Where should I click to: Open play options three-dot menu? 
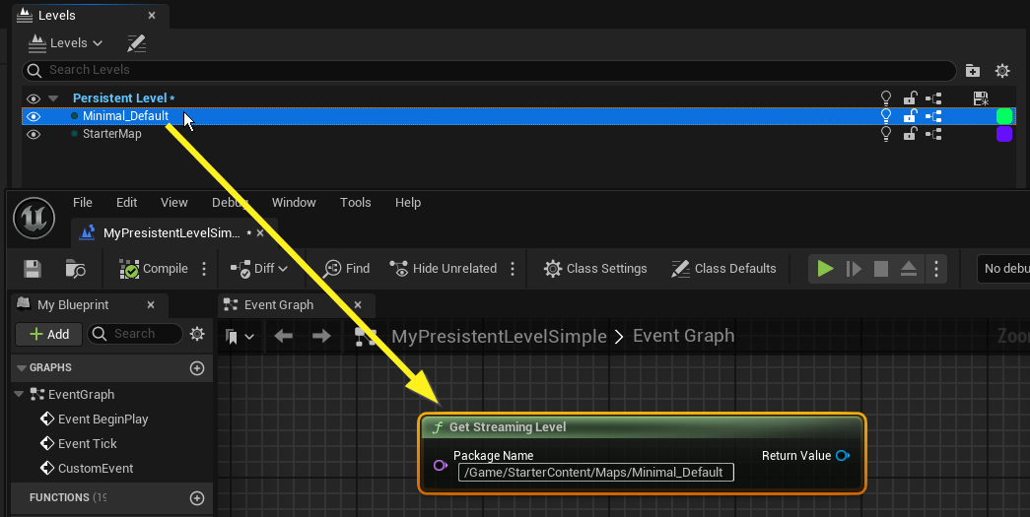coord(936,269)
